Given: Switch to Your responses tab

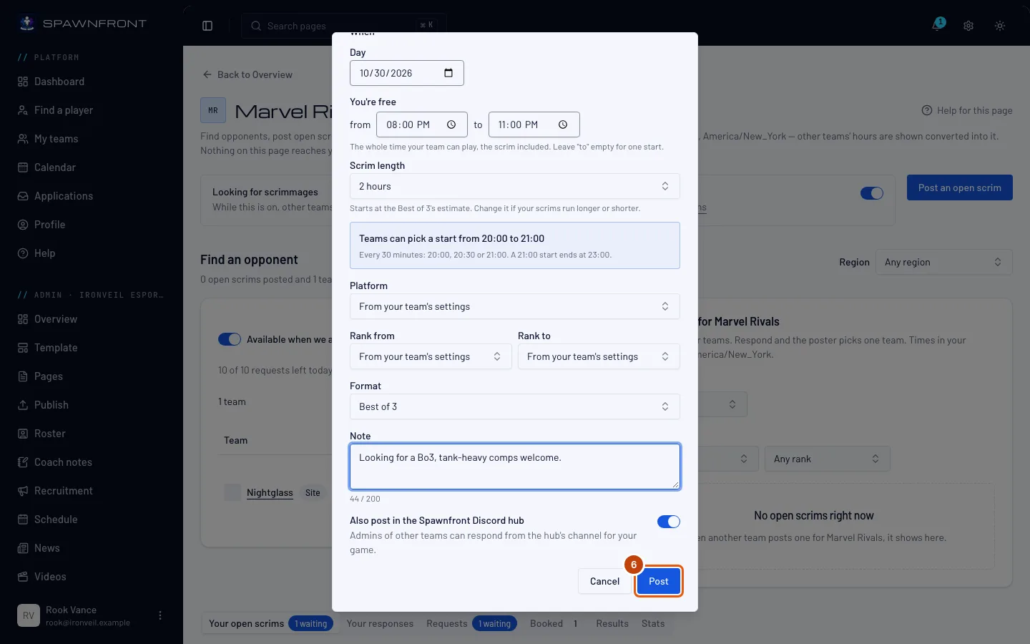Looking at the screenshot, I should click(x=380, y=623).
